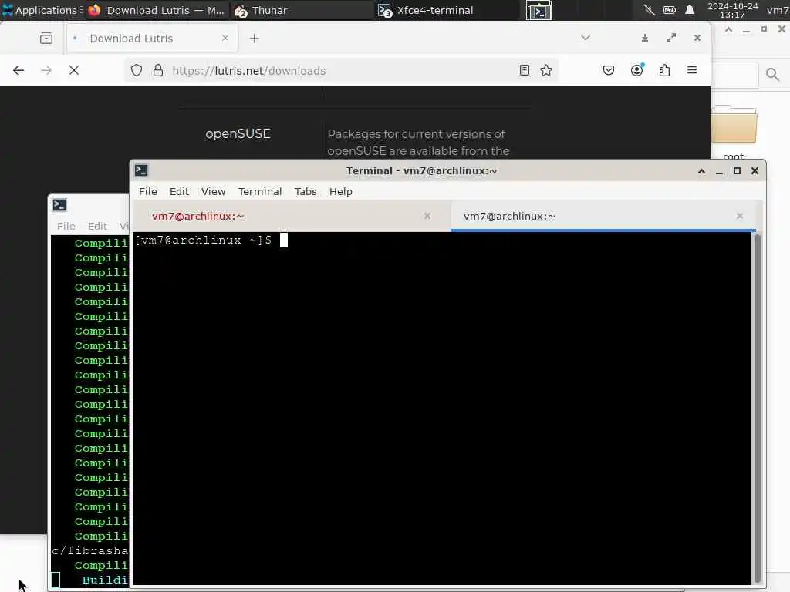Switch to Xfce4-terminal taskbar button
The height and width of the screenshot is (592, 790).
[x=447, y=10]
